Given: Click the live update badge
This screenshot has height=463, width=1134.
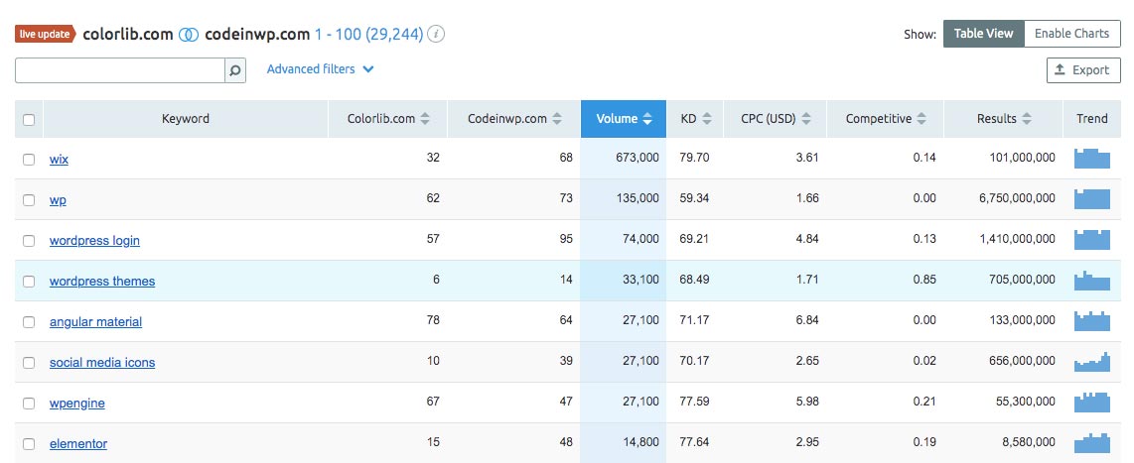Looking at the screenshot, I should [45, 34].
